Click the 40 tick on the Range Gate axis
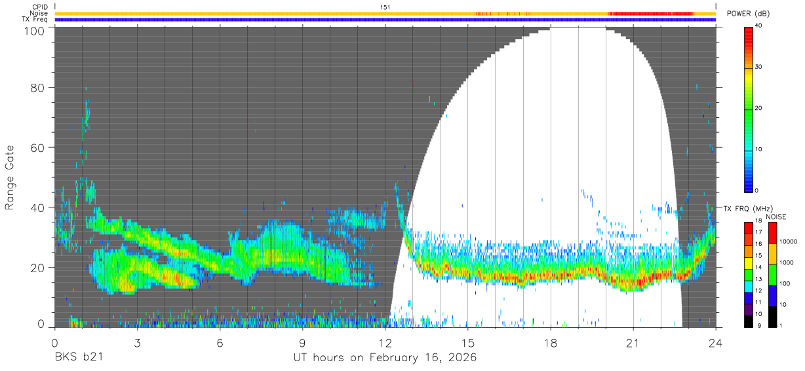This screenshot has width=805, height=371. pyautogui.click(x=38, y=207)
